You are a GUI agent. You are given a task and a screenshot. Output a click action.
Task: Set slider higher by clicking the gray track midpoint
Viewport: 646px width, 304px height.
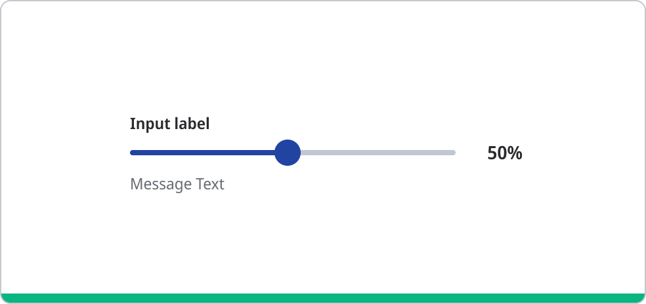tap(377, 153)
